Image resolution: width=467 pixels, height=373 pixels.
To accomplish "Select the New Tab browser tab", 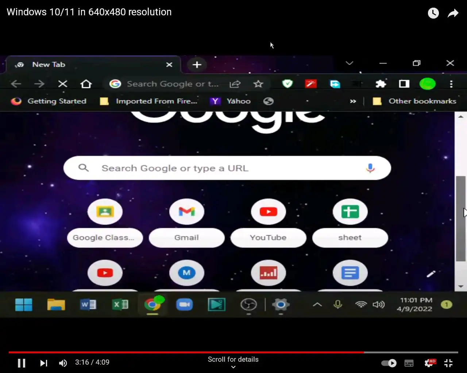I will [x=93, y=64].
